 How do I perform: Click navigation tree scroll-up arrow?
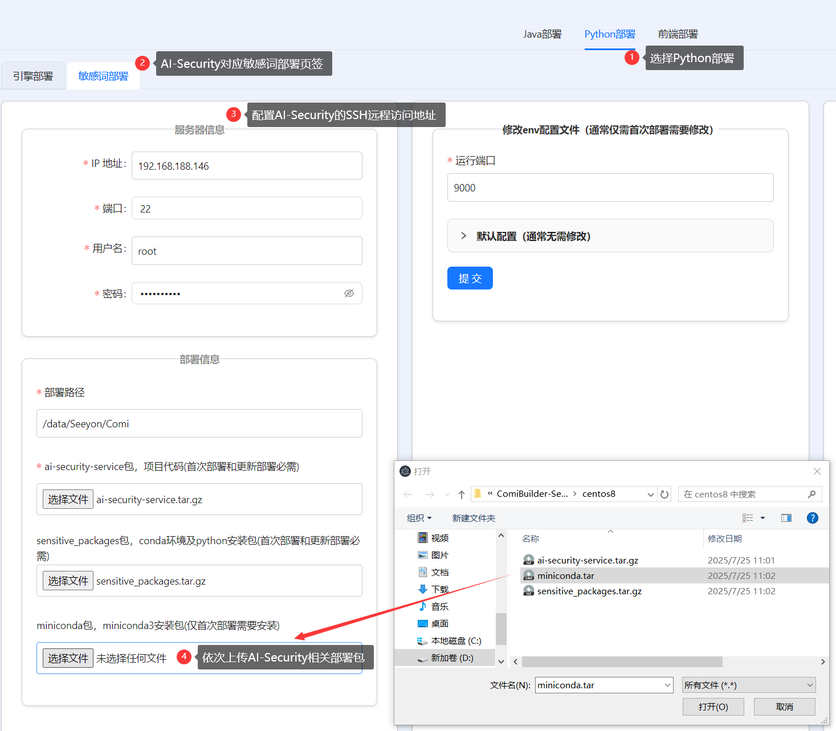501,536
